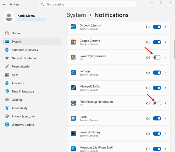
Task: Click the Personalization paintbrush icon
Action: (7, 66)
